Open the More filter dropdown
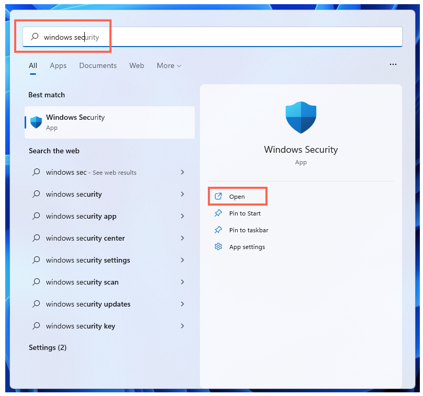Viewport: 423px width, 396px height. point(169,65)
